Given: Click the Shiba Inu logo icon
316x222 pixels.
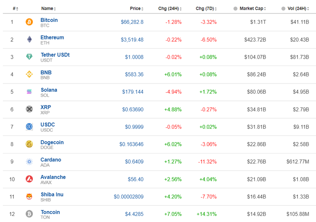Looking at the screenshot, I should coord(29,196).
